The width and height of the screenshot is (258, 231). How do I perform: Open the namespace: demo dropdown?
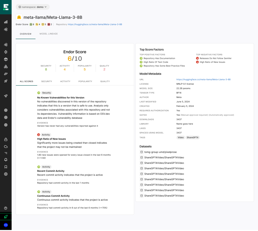coord(32,7)
